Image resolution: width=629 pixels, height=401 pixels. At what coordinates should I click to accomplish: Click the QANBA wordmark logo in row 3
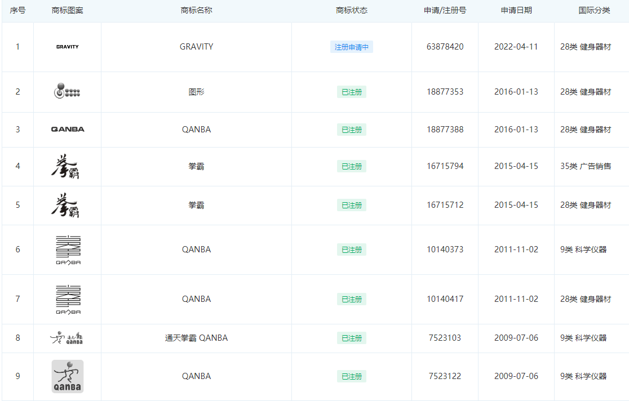tap(68, 129)
